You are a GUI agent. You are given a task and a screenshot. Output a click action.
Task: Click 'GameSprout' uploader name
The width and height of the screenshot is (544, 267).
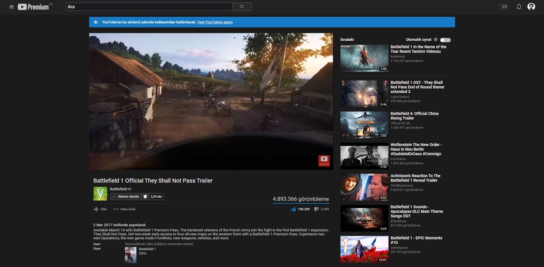[400, 248]
